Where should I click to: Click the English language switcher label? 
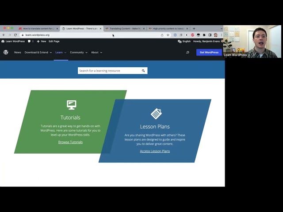click(x=187, y=41)
